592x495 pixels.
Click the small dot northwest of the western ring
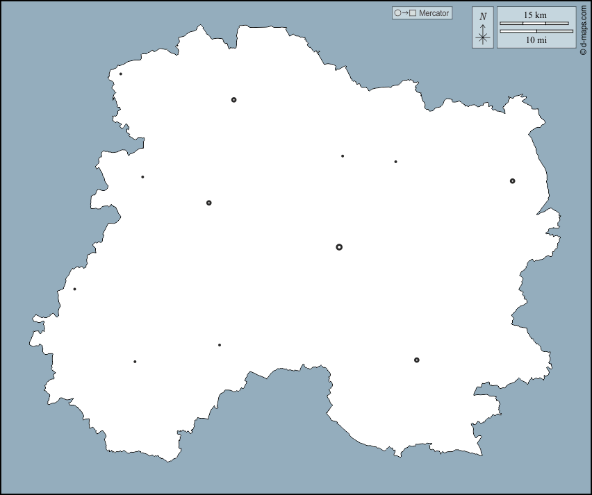point(143,177)
